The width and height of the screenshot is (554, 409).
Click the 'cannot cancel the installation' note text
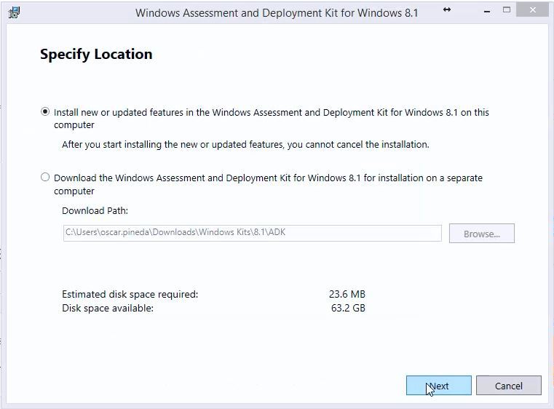[x=245, y=144]
